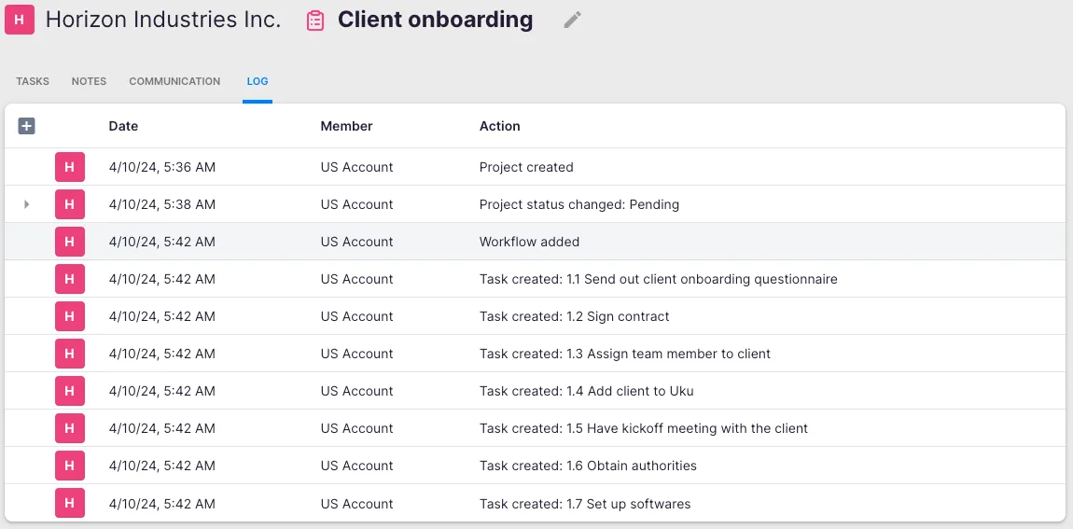The height and width of the screenshot is (529, 1073).
Task: Click the H avatar in Workflow added row
Action: click(70, 242)
